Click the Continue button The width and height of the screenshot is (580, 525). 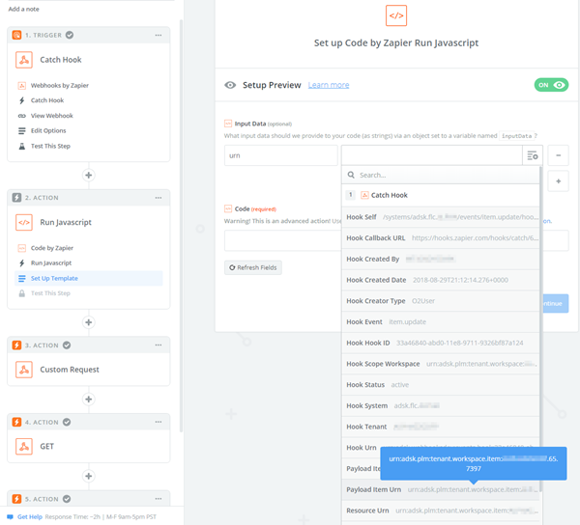[x=555, y=303]
